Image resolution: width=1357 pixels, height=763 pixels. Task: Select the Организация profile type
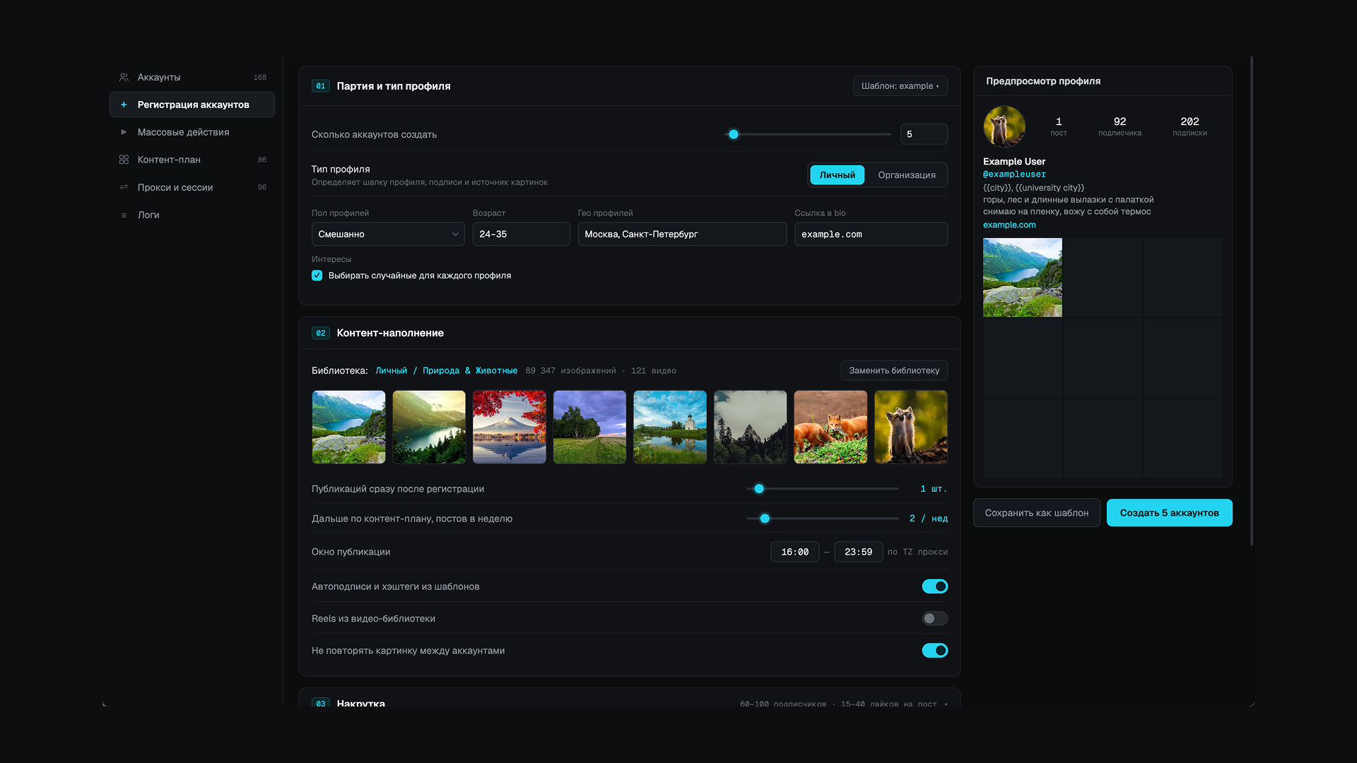click(x=906, y=175)
